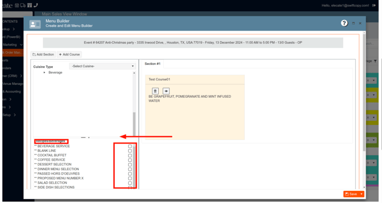
Task: Select the Beverage tree item label
Action: [56, 73]
